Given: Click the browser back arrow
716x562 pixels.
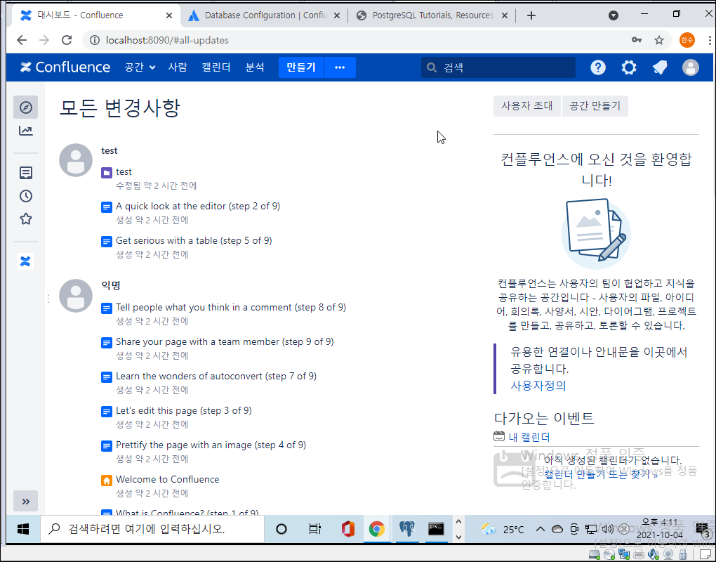Looking at the screenshot, I should click(22, 40).
